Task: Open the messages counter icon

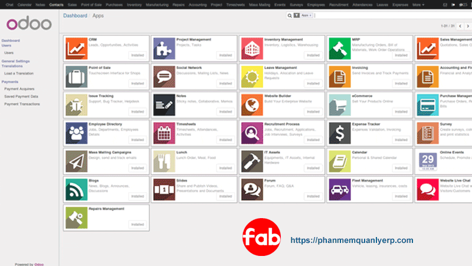Action: tap(463, 5)
